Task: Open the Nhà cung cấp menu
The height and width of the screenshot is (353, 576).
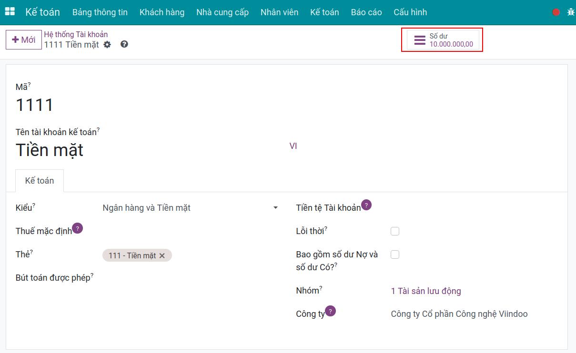Action: tap(222, 12)
